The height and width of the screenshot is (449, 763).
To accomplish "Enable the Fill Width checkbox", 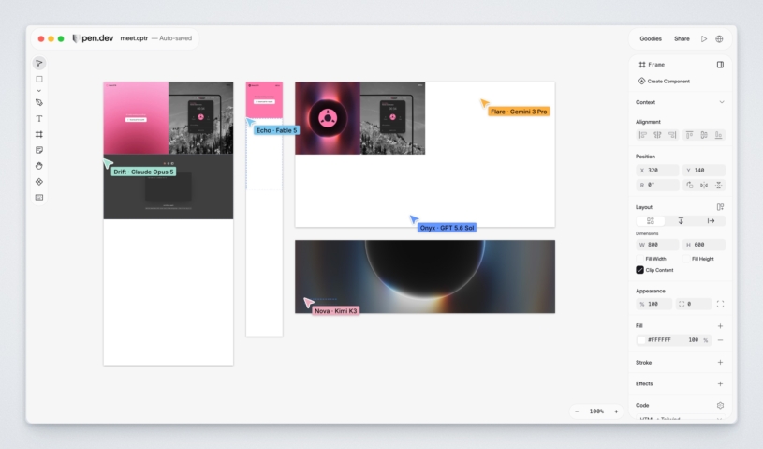I will tap(639, 259).
